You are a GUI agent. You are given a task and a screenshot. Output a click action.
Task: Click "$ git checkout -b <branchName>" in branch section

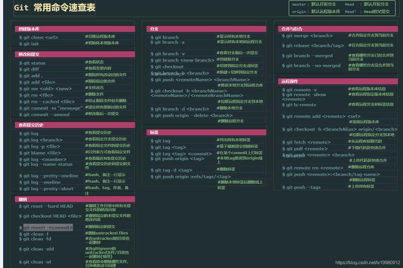[x=189, y=91]
